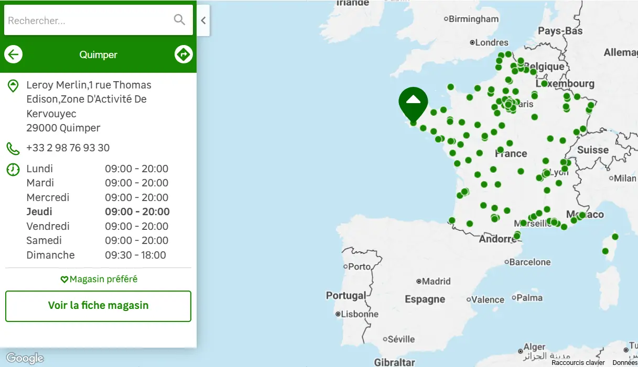Screen dimensions: 638x367
Task: Click the large Quimper map marker
Action: [x=413, y=103]
